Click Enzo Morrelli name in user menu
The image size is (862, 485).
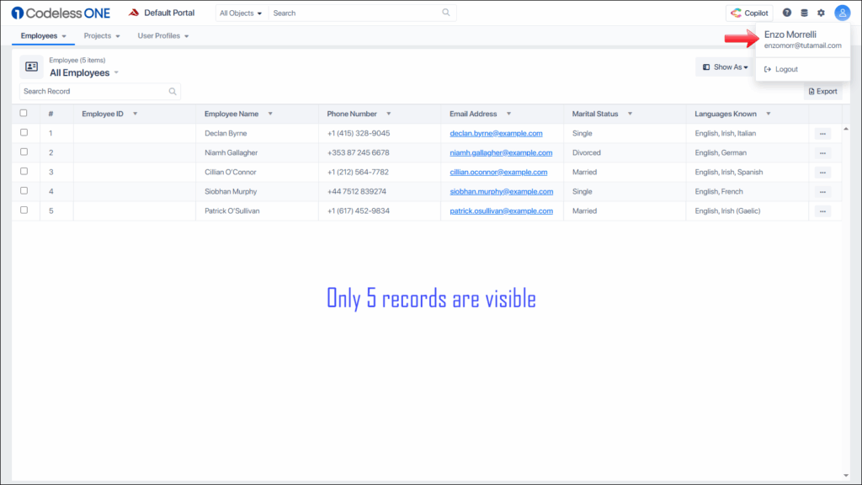790,35
